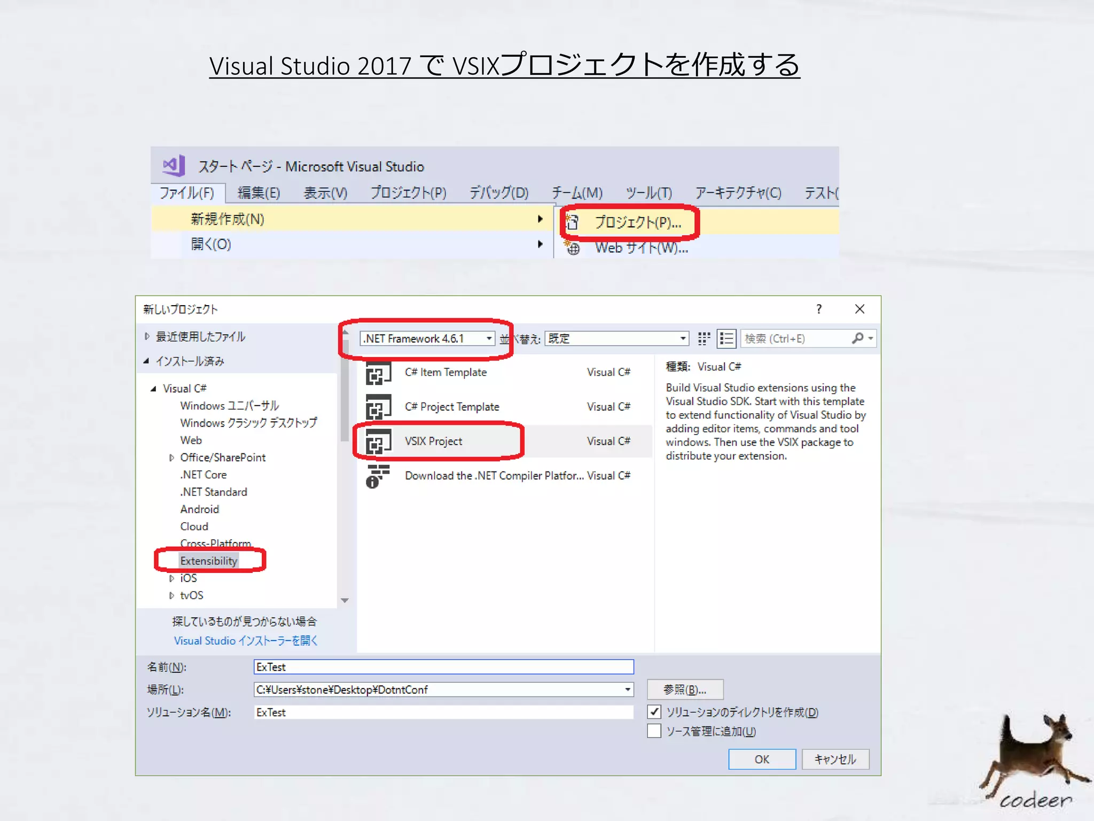Viewport: 1094px width, 821px height.
Task: Click the 参照(B)... browse button
Action: pos(685,690)
